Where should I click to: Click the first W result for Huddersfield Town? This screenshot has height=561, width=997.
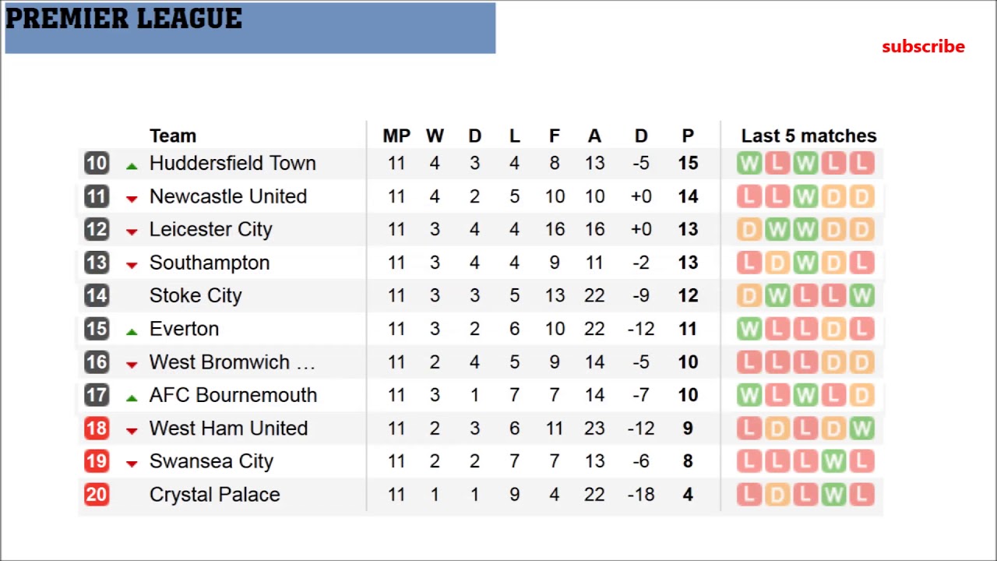pos(749,163)
